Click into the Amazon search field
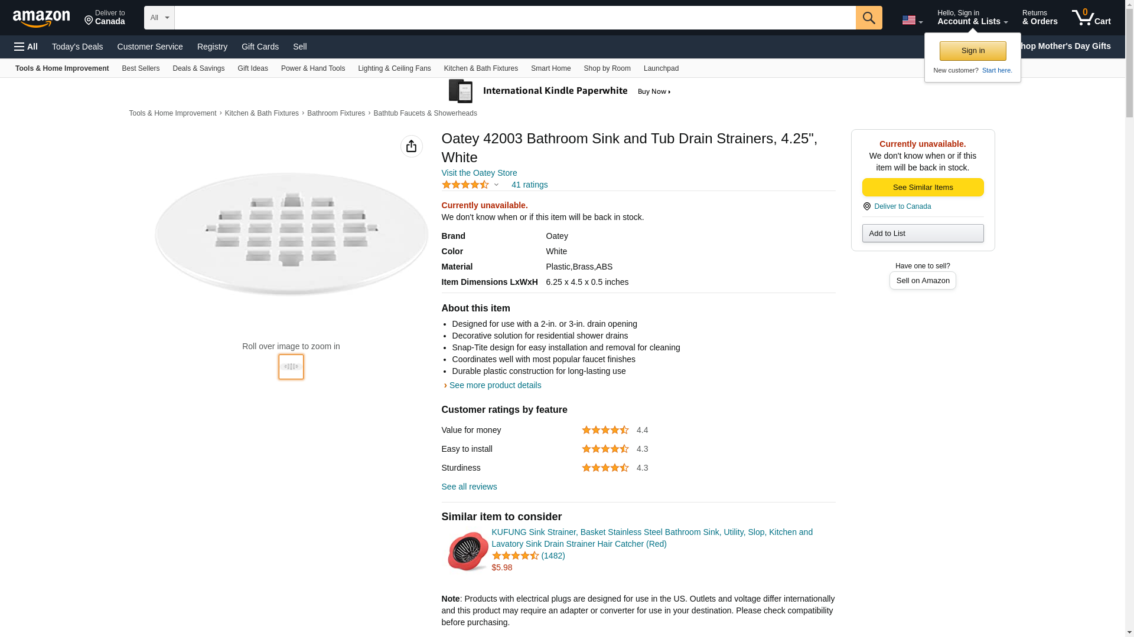 click(514, 18)
